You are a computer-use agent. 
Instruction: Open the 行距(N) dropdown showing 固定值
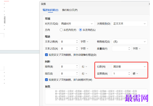[130, 66]
